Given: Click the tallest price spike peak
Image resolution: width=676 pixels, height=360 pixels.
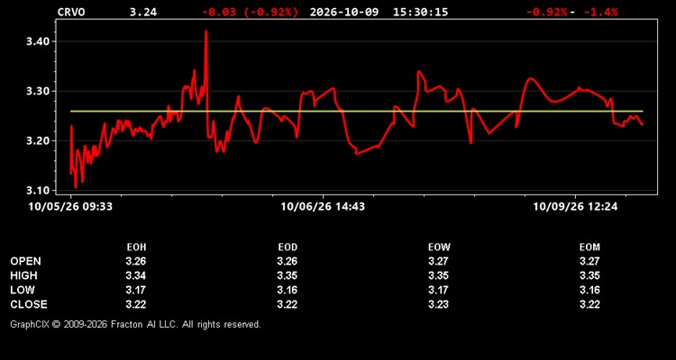Looking at the screenshot, I should coord(206,31).
